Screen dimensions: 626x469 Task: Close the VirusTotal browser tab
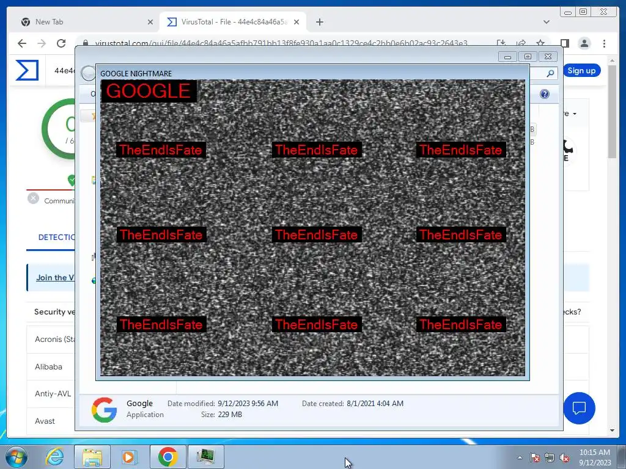(x=296, y=23)
